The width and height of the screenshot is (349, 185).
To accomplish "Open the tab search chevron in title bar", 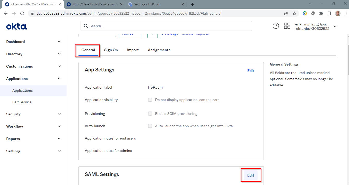I will tap(310, 4).
